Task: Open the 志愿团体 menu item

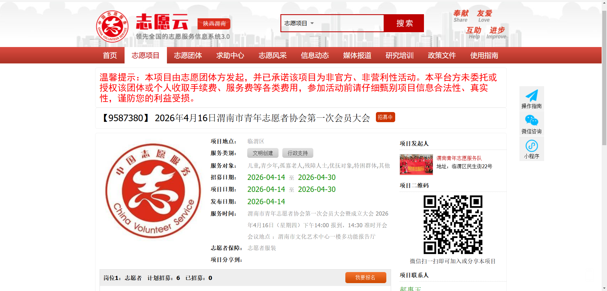Action: (188, 55)
